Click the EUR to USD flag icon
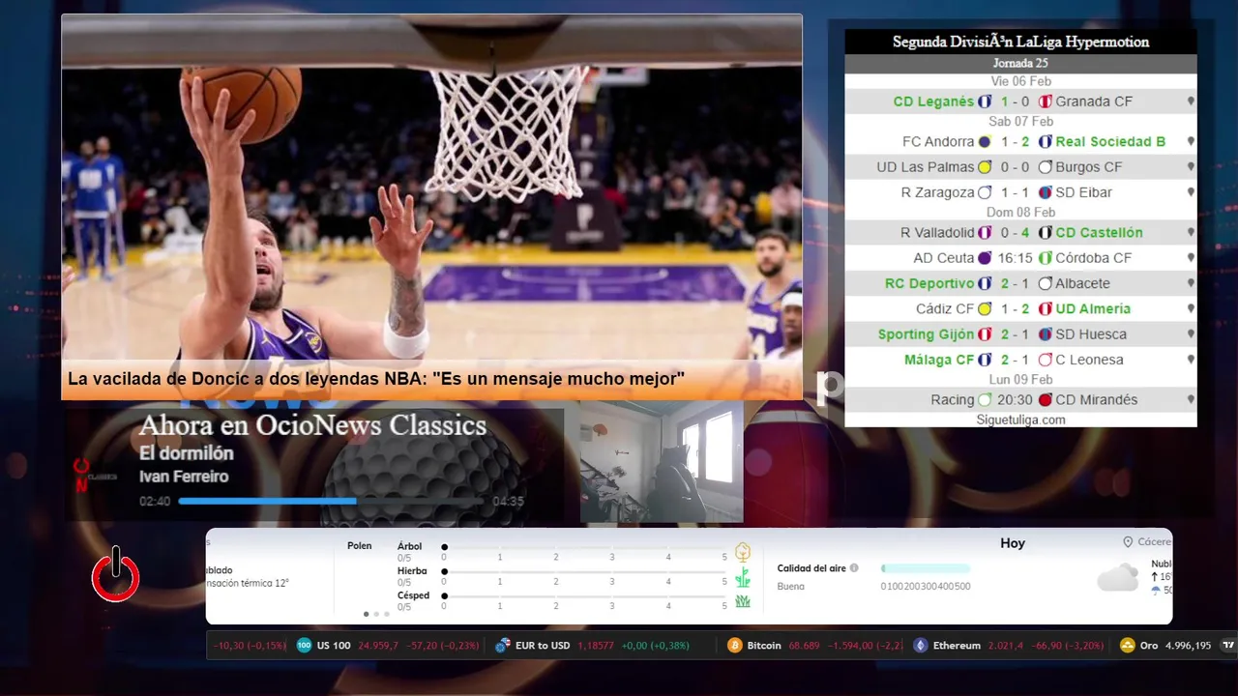This screenshot has height=696, width=1238. pyautogui.click(x=502, y=646)
